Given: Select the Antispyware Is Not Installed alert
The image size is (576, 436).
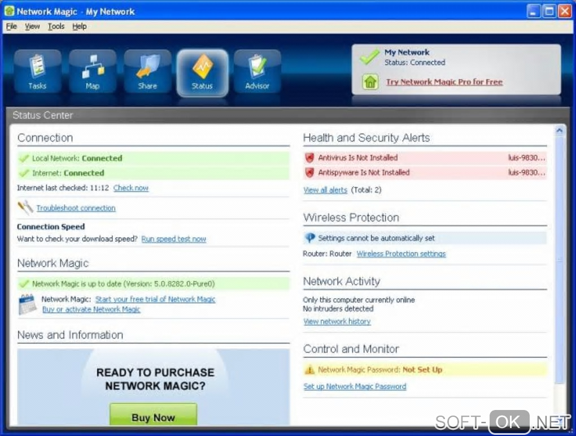Looking at the screenshot, I should (x=425, y=172).
